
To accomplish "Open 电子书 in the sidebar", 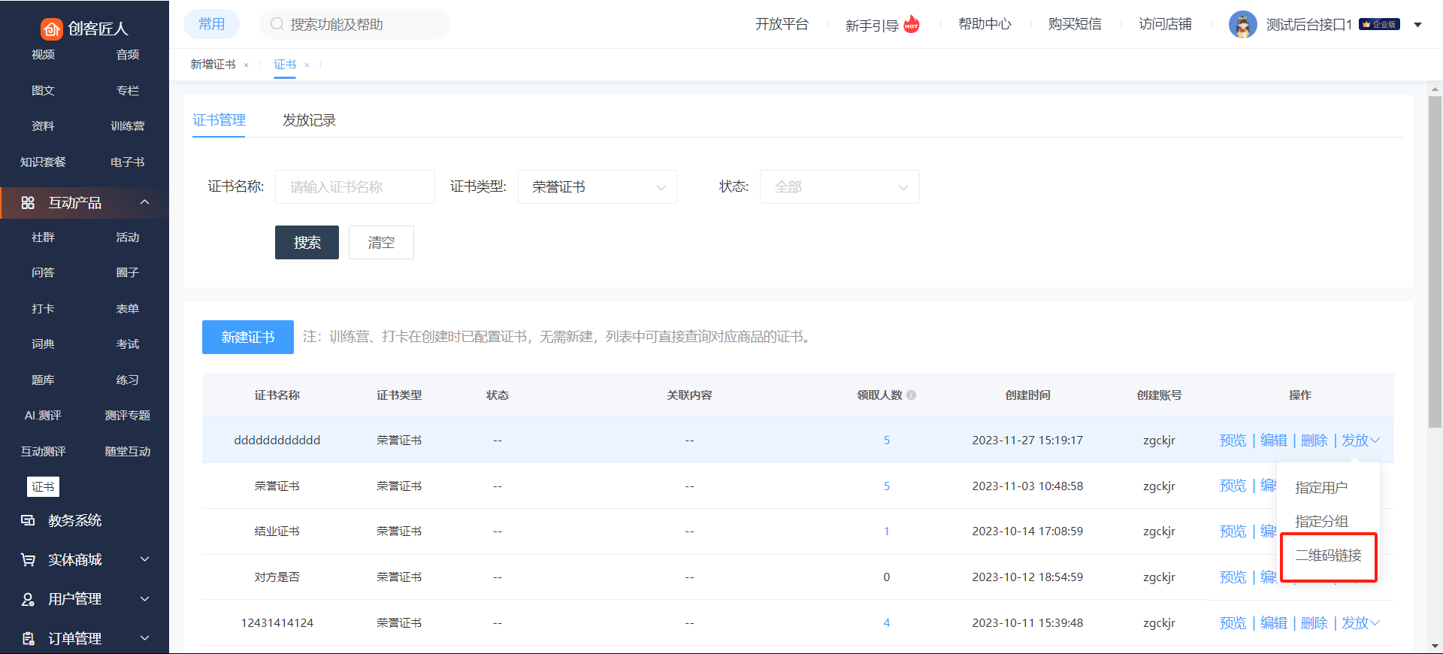I will point(127,162).
